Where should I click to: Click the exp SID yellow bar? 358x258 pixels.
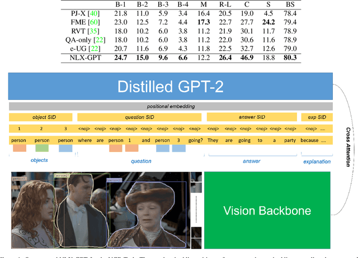click(x=316, y=117)
